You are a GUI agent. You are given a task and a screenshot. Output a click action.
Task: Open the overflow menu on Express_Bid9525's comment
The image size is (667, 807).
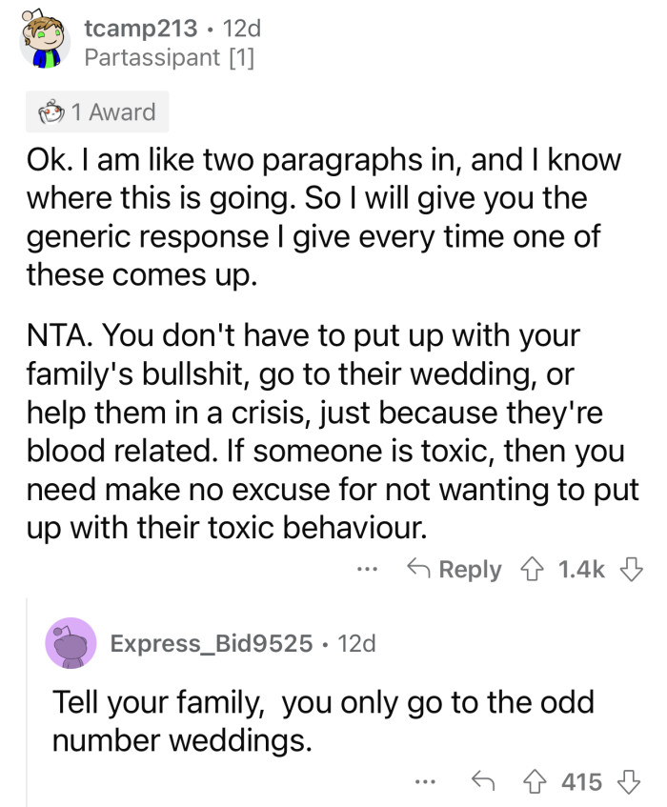[424, 780]
